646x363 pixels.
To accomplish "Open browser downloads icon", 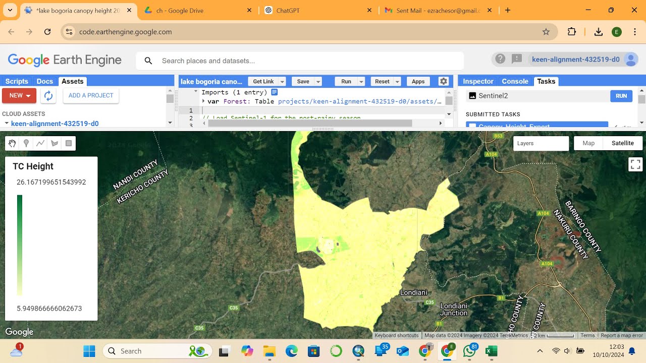I will (599, 32).
